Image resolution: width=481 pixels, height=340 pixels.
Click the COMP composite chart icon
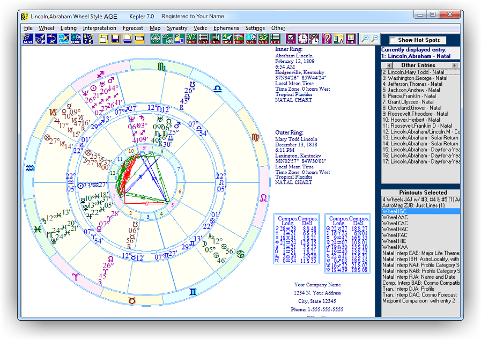coord(76,39)
